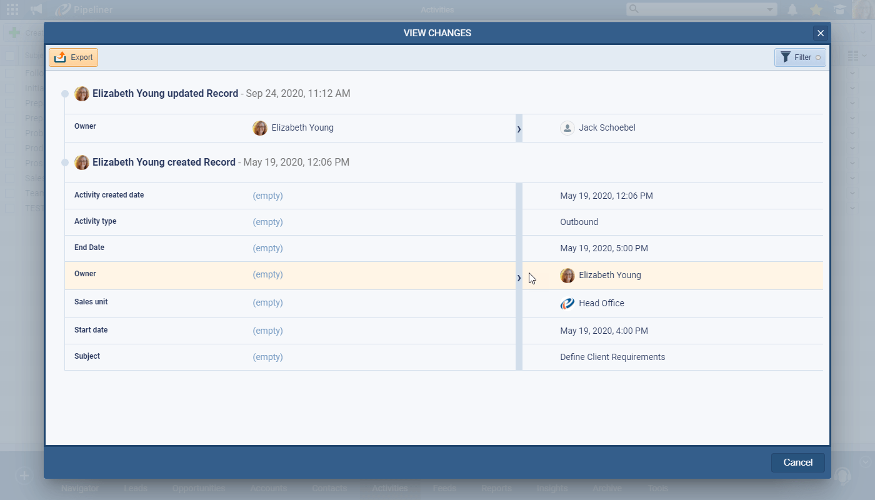Click the megaphone icon in the top bar
Screen dimensions: 875x500
tap(36, 9)
